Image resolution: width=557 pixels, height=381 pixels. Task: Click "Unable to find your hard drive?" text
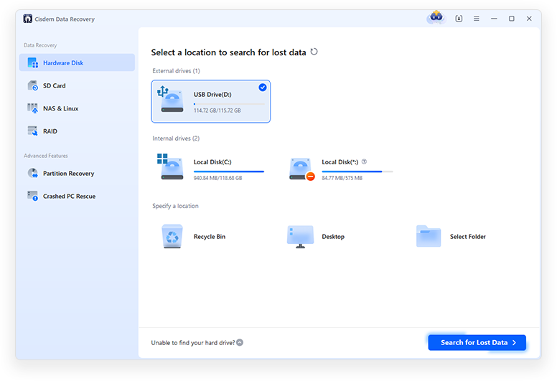[x=193, y=343]
